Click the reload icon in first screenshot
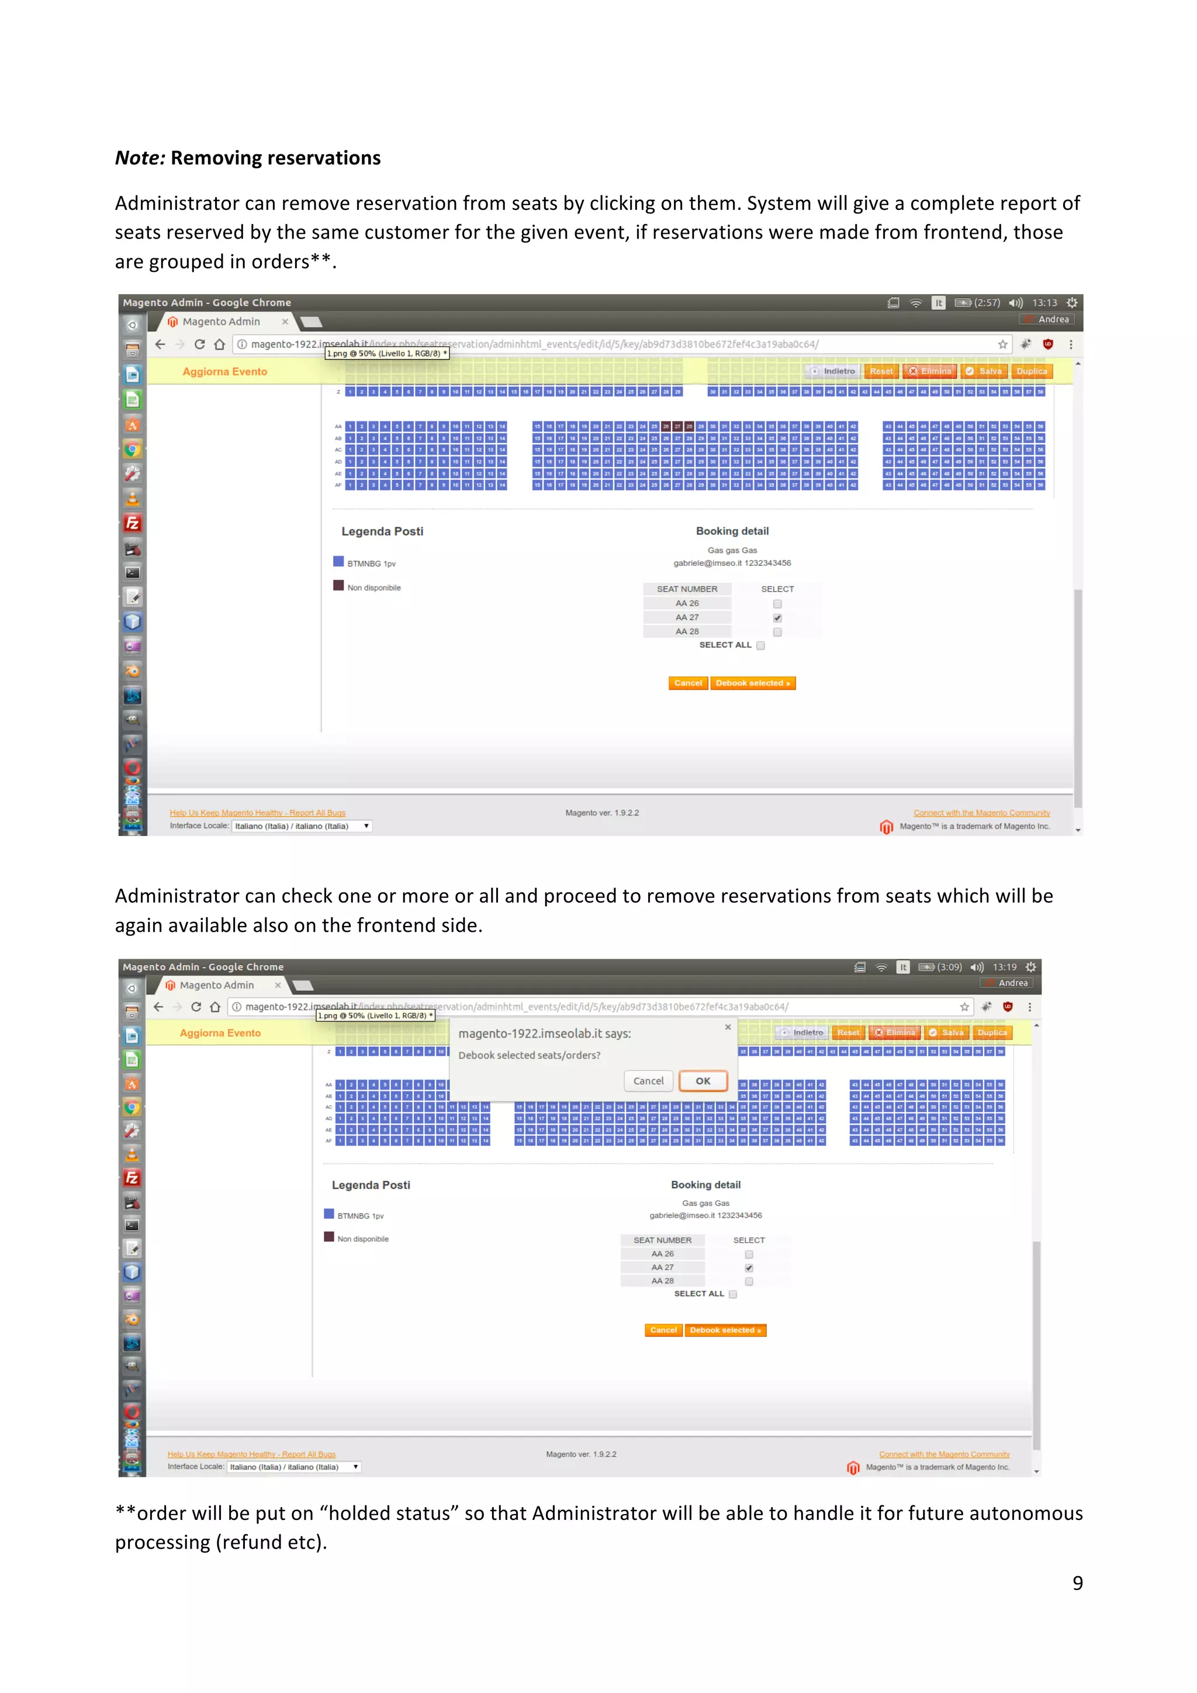The height and width of the screenshot is (1693, 1197). pyautogui.click(x=199, y=344)
